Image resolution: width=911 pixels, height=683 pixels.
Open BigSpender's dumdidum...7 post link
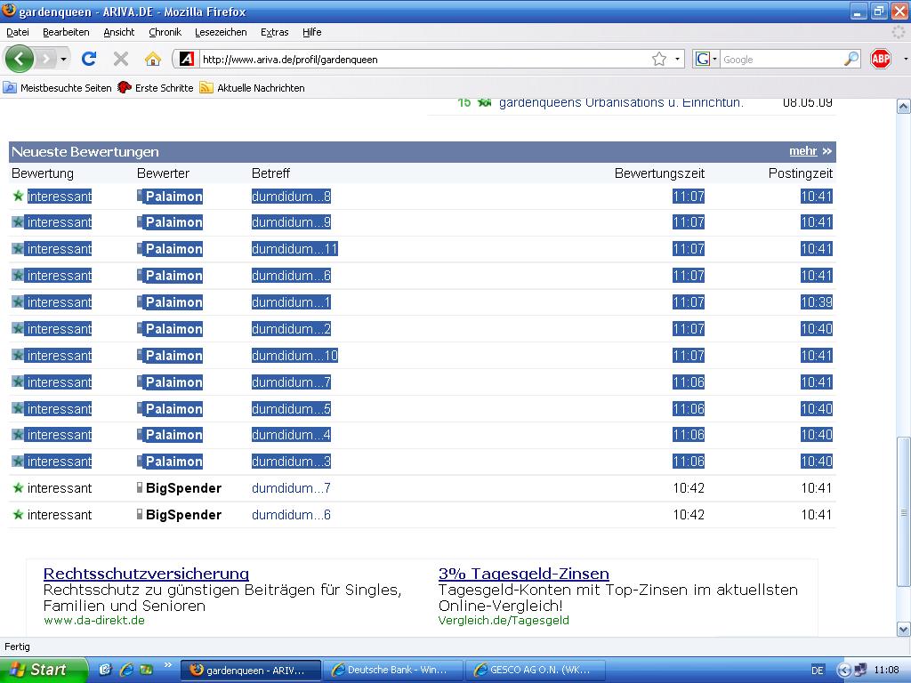click(x=291, y=488)
